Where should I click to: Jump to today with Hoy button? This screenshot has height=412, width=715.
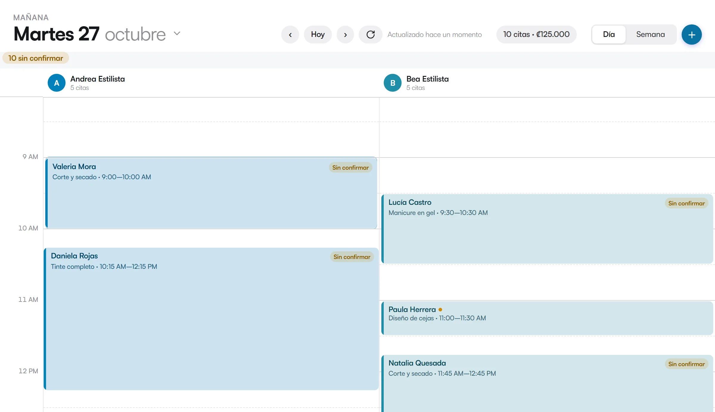[318, 35]
